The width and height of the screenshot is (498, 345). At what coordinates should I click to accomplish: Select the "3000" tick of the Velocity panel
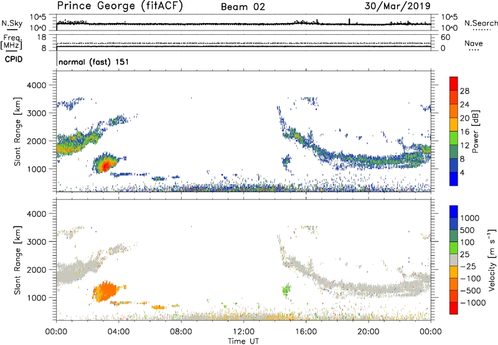[x=36, y=242]
